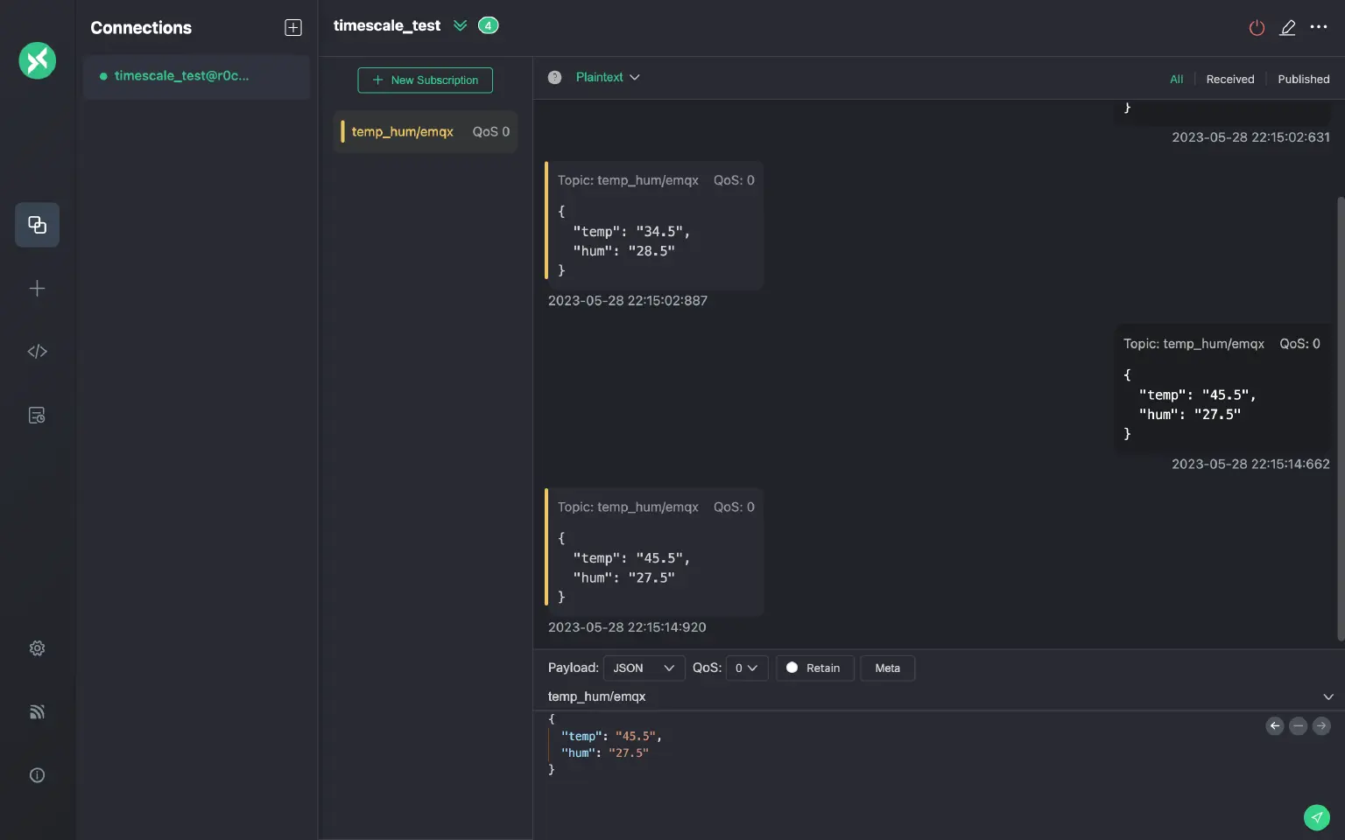Switch to the Received messages tab
1345x840 pixels.
point(1229,80)
